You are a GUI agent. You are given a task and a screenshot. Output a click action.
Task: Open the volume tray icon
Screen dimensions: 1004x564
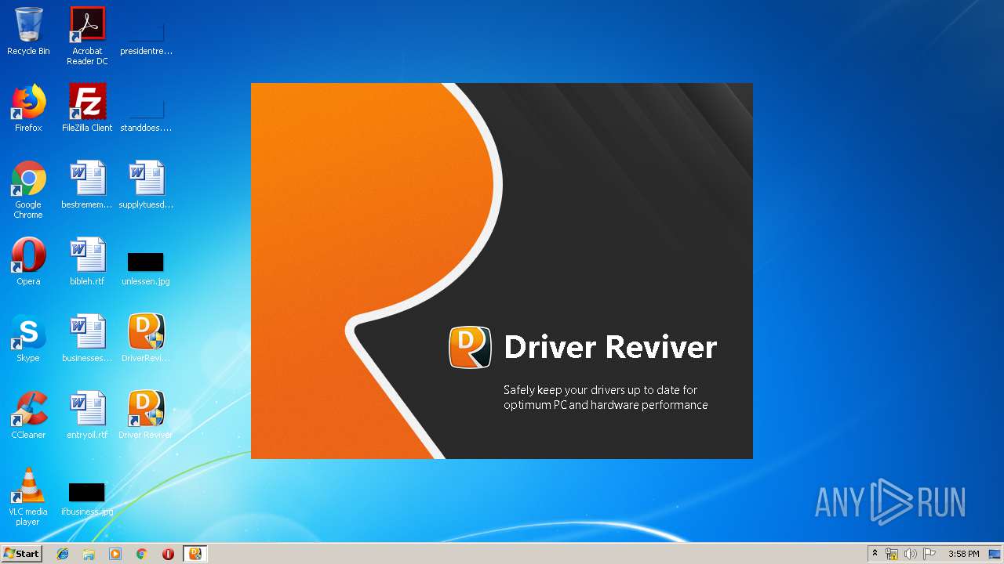[911, 554]
